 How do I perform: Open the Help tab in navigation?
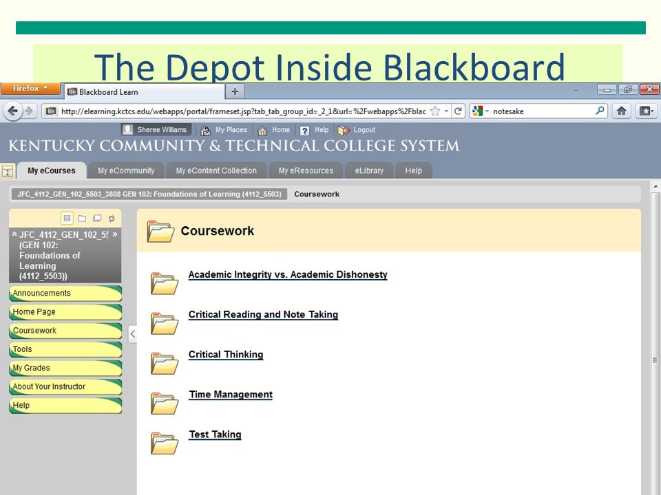point(414,170)
